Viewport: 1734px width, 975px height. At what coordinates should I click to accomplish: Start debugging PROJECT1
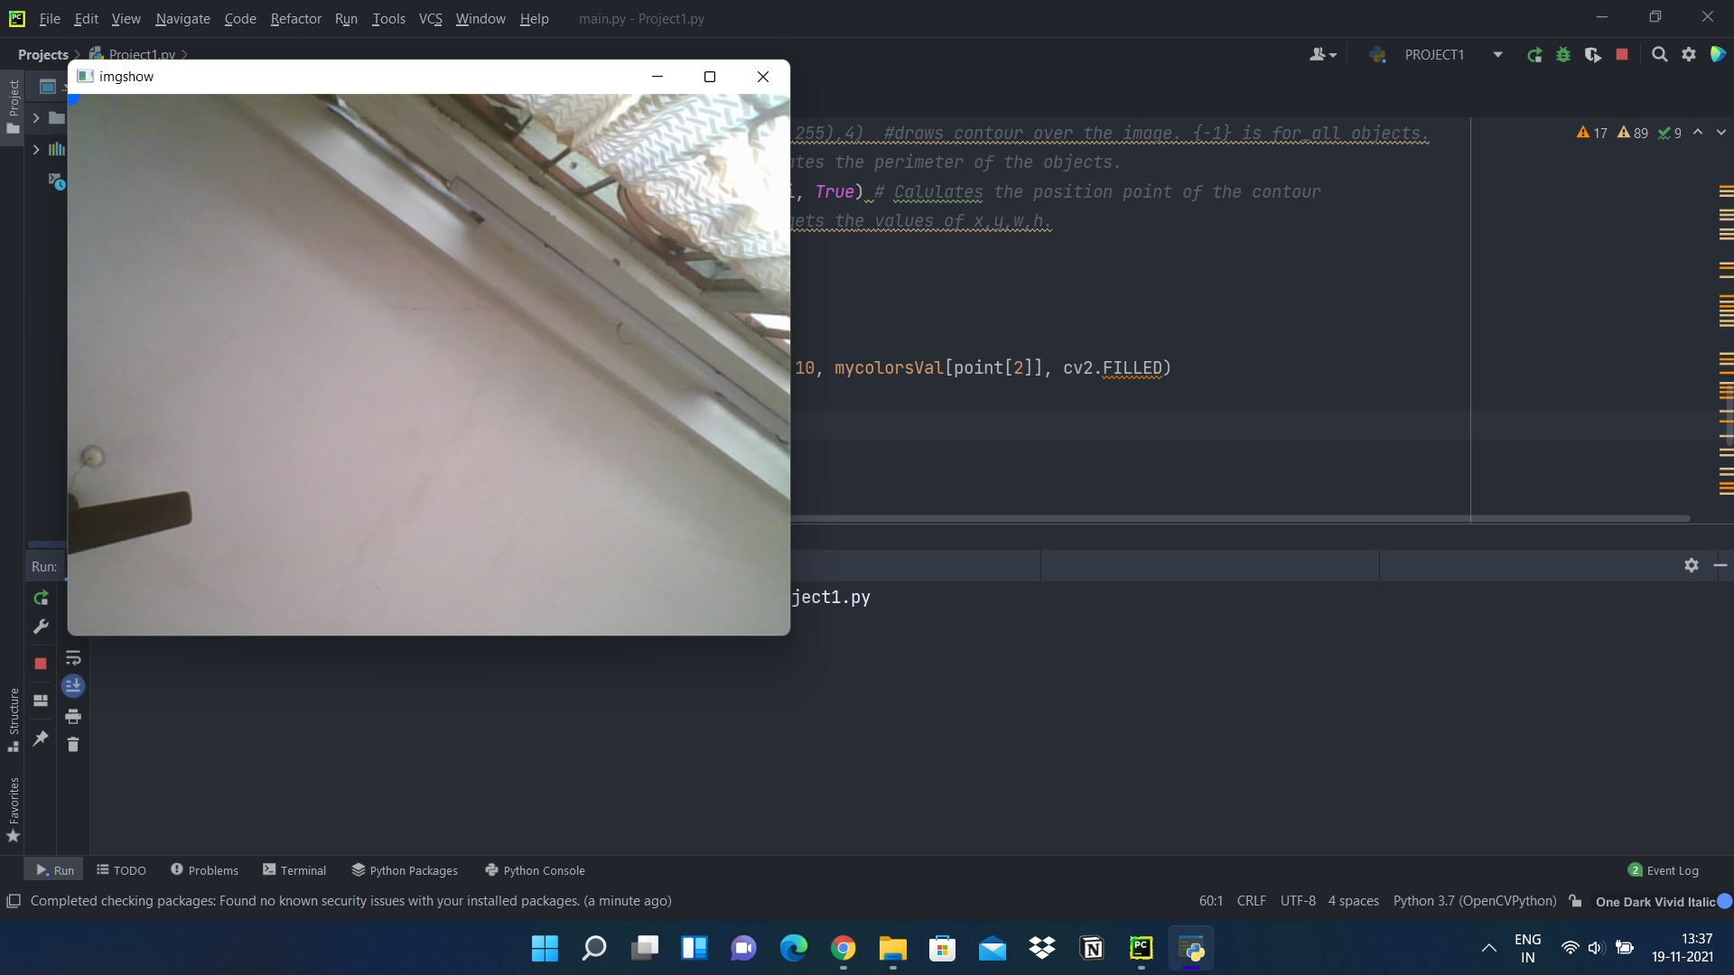pos(1563,54)
